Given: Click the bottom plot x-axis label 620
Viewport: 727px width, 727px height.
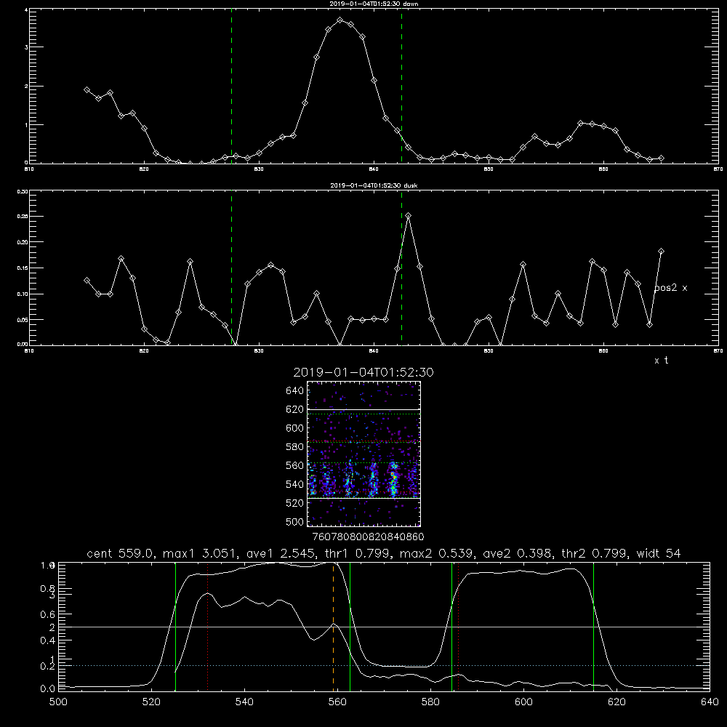Looking at the screenshot, I should [x=616, y=702].
